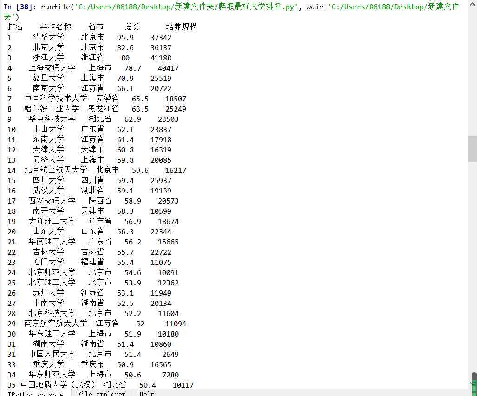Screen dimensions: 477x396
Task: Click the 省市 column header text
Action: coord(96,27)
